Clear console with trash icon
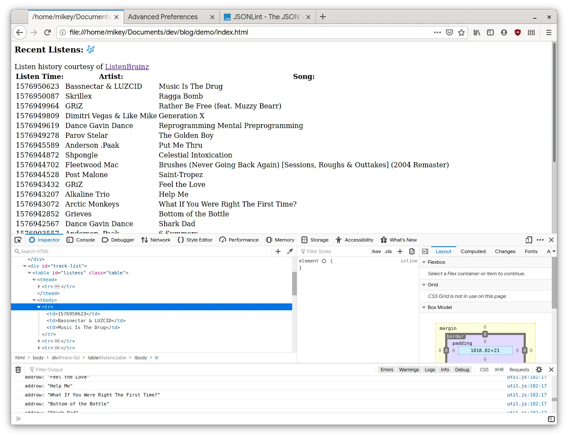 click(x=18, y=370)
